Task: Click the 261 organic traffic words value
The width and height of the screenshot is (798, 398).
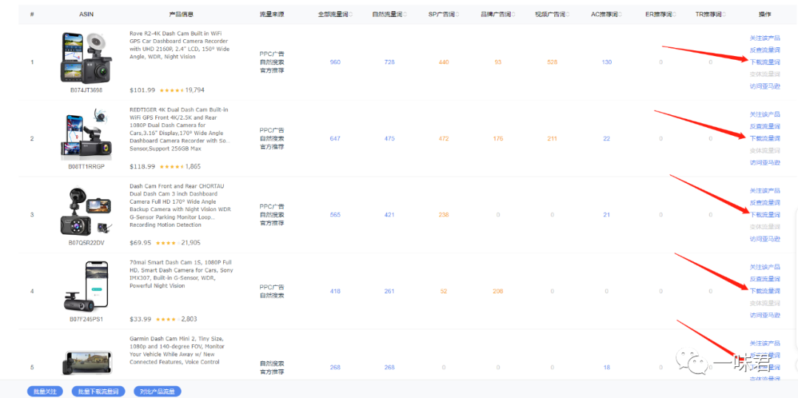Action: (x=389, y=291)
